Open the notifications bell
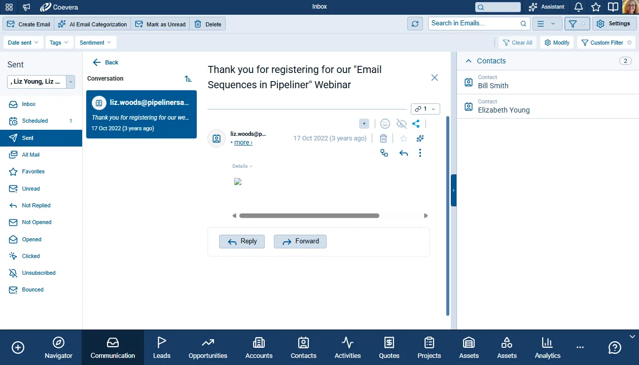 coord(579,7)
